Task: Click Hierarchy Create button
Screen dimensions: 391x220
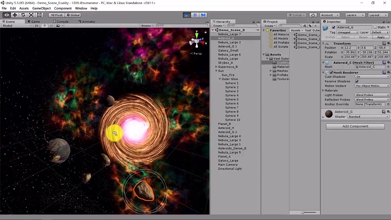Action: click(219, 26)
